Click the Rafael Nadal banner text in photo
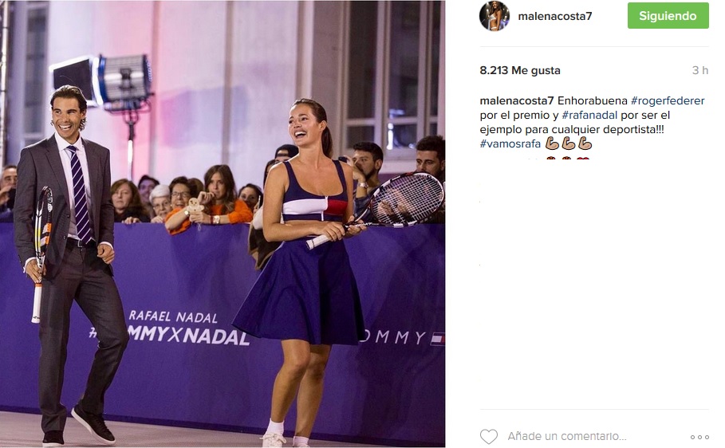The height and width of the screenshot is (448, 725). pyautogui.click(x=172, y=316)
